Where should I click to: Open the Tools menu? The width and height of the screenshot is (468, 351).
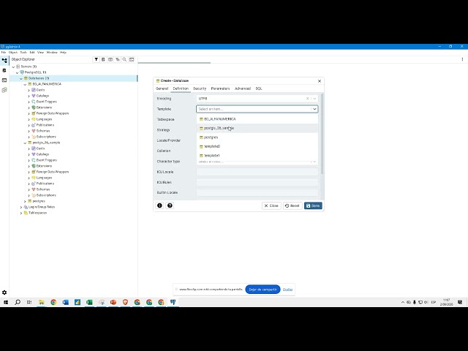23,52
